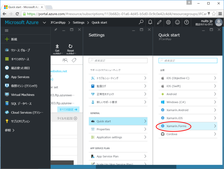Open 正常性をチェック row
224x169 pixels.
118,94
